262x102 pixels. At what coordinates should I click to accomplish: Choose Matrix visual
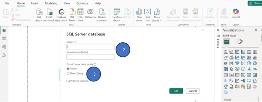pos(255,75)
